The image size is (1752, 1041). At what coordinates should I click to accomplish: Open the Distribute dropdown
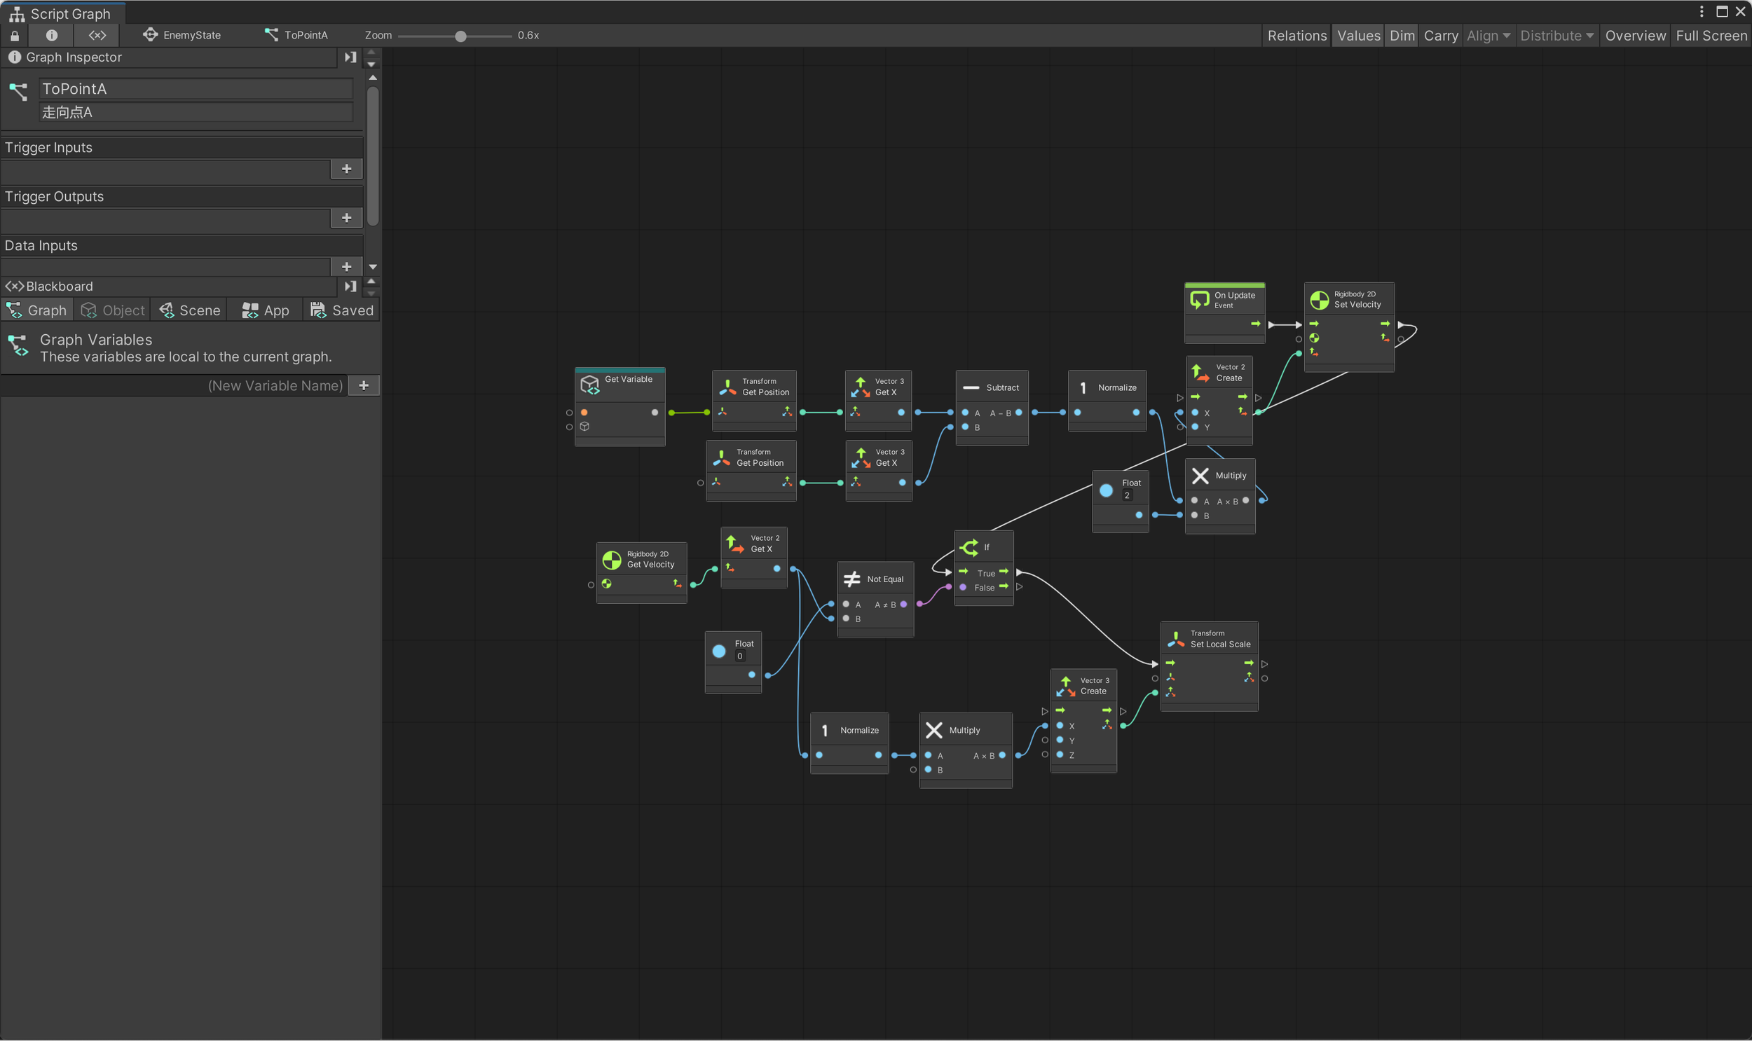(x=1556, y=36)
